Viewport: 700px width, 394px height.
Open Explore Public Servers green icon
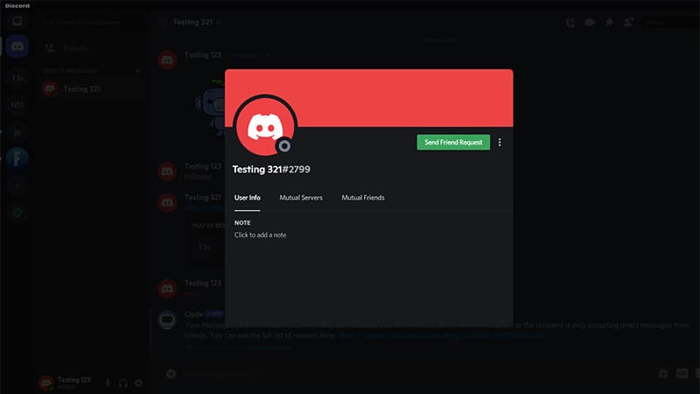coord(17,213)
